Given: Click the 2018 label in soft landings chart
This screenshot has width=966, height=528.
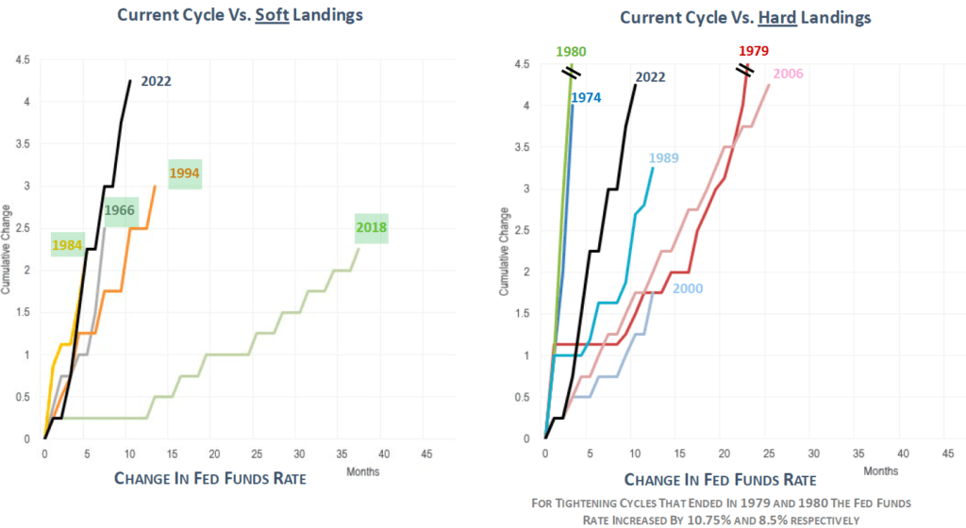Looking at the screenshot, I should point(371,227).
